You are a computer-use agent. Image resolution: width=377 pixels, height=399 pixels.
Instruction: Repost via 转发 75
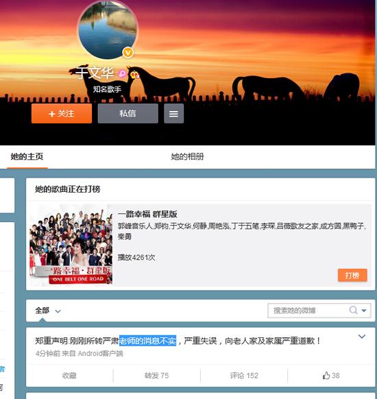pyautogui.click(x=156, y=375)
